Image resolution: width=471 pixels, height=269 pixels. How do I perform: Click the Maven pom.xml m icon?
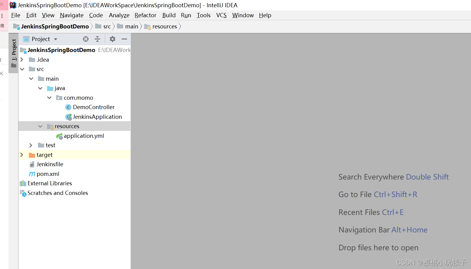[x=32, y=174]
